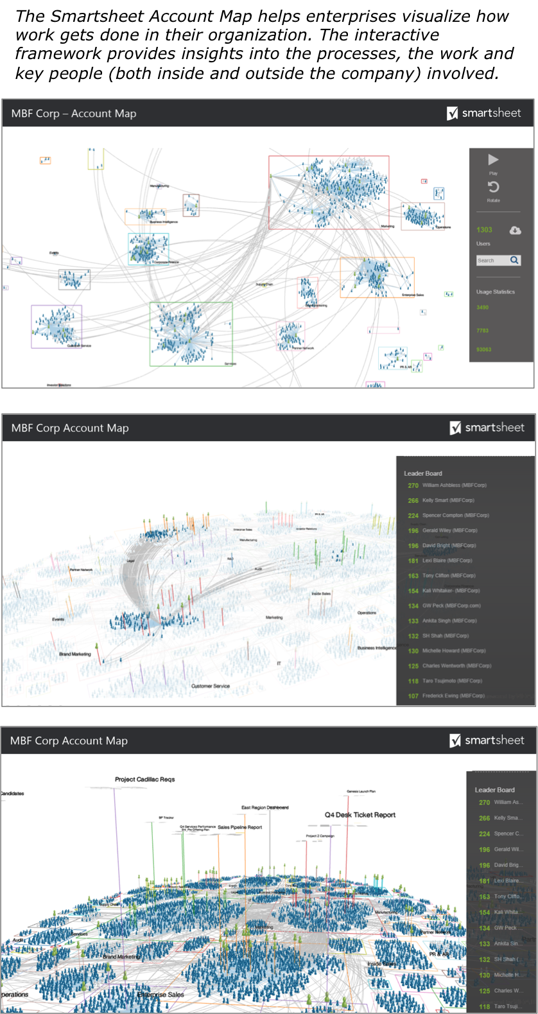Click the Sales Pipeline Report label
Screen dimensions: 538x1014
(x=239, y=827)
